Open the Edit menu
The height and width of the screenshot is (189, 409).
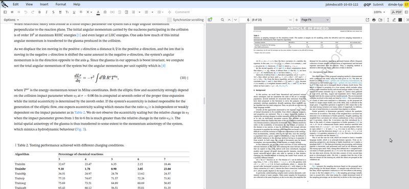[x=16, y=4]
